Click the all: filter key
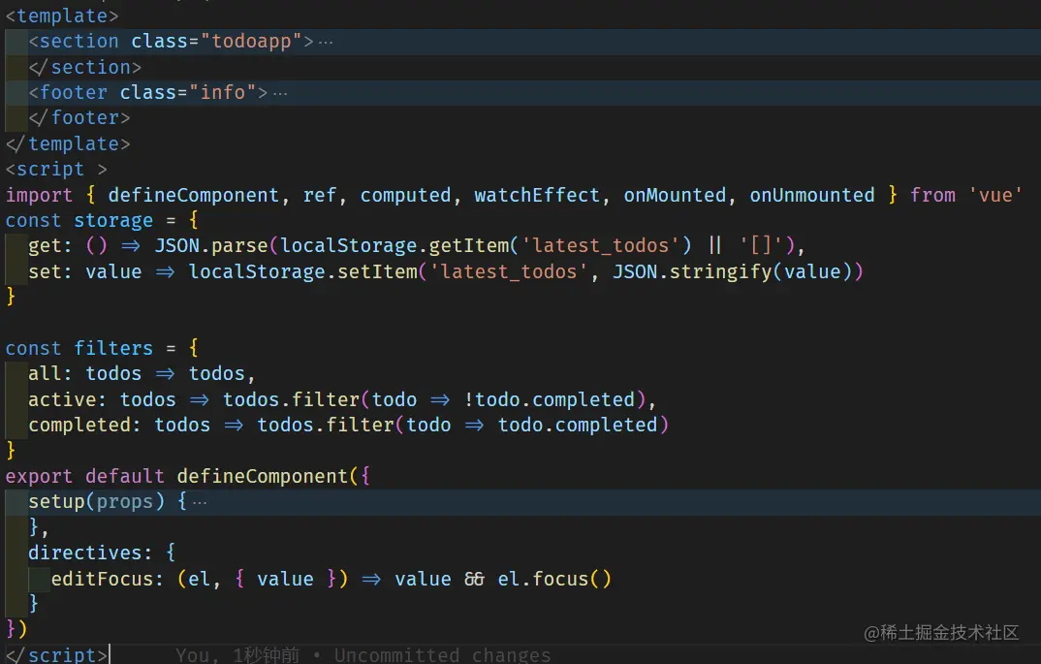The width and height of the screenshot is (1041, 664). (x=49, y=373)
